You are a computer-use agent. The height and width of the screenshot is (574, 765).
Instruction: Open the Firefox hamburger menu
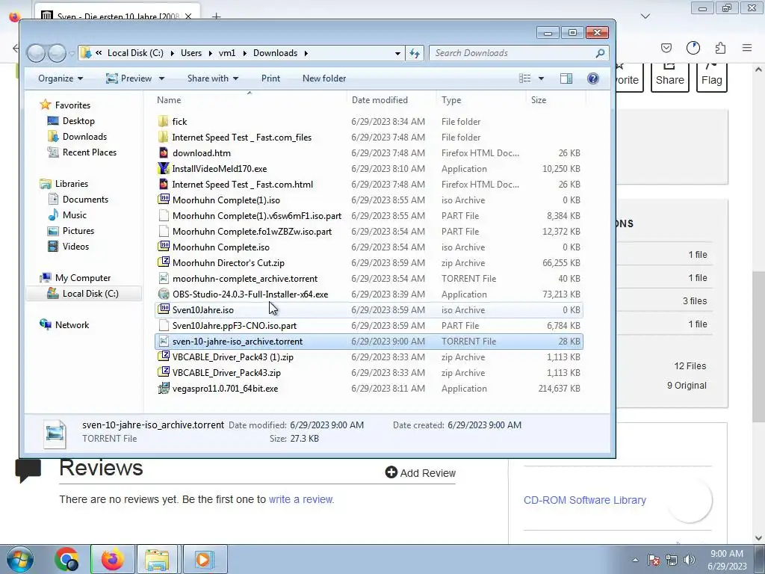pyautogui.click(x=747, y=48)
